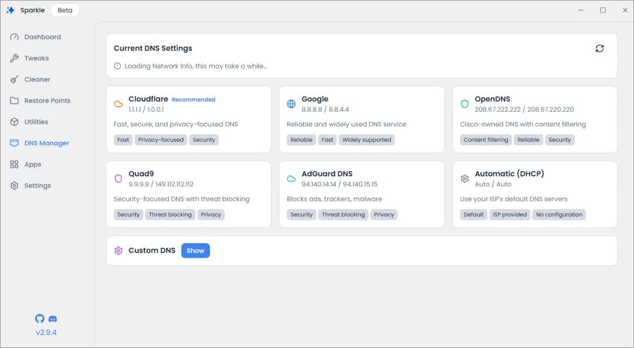
Task: Click the Reliable tag on Google
Action: (301, 139)
